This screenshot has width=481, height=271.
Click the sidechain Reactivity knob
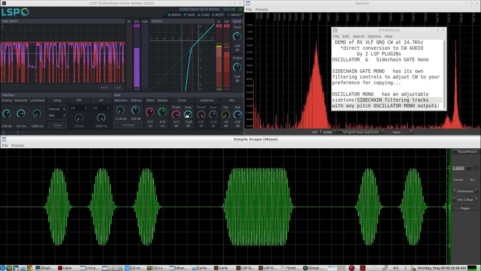click(21, 113)
